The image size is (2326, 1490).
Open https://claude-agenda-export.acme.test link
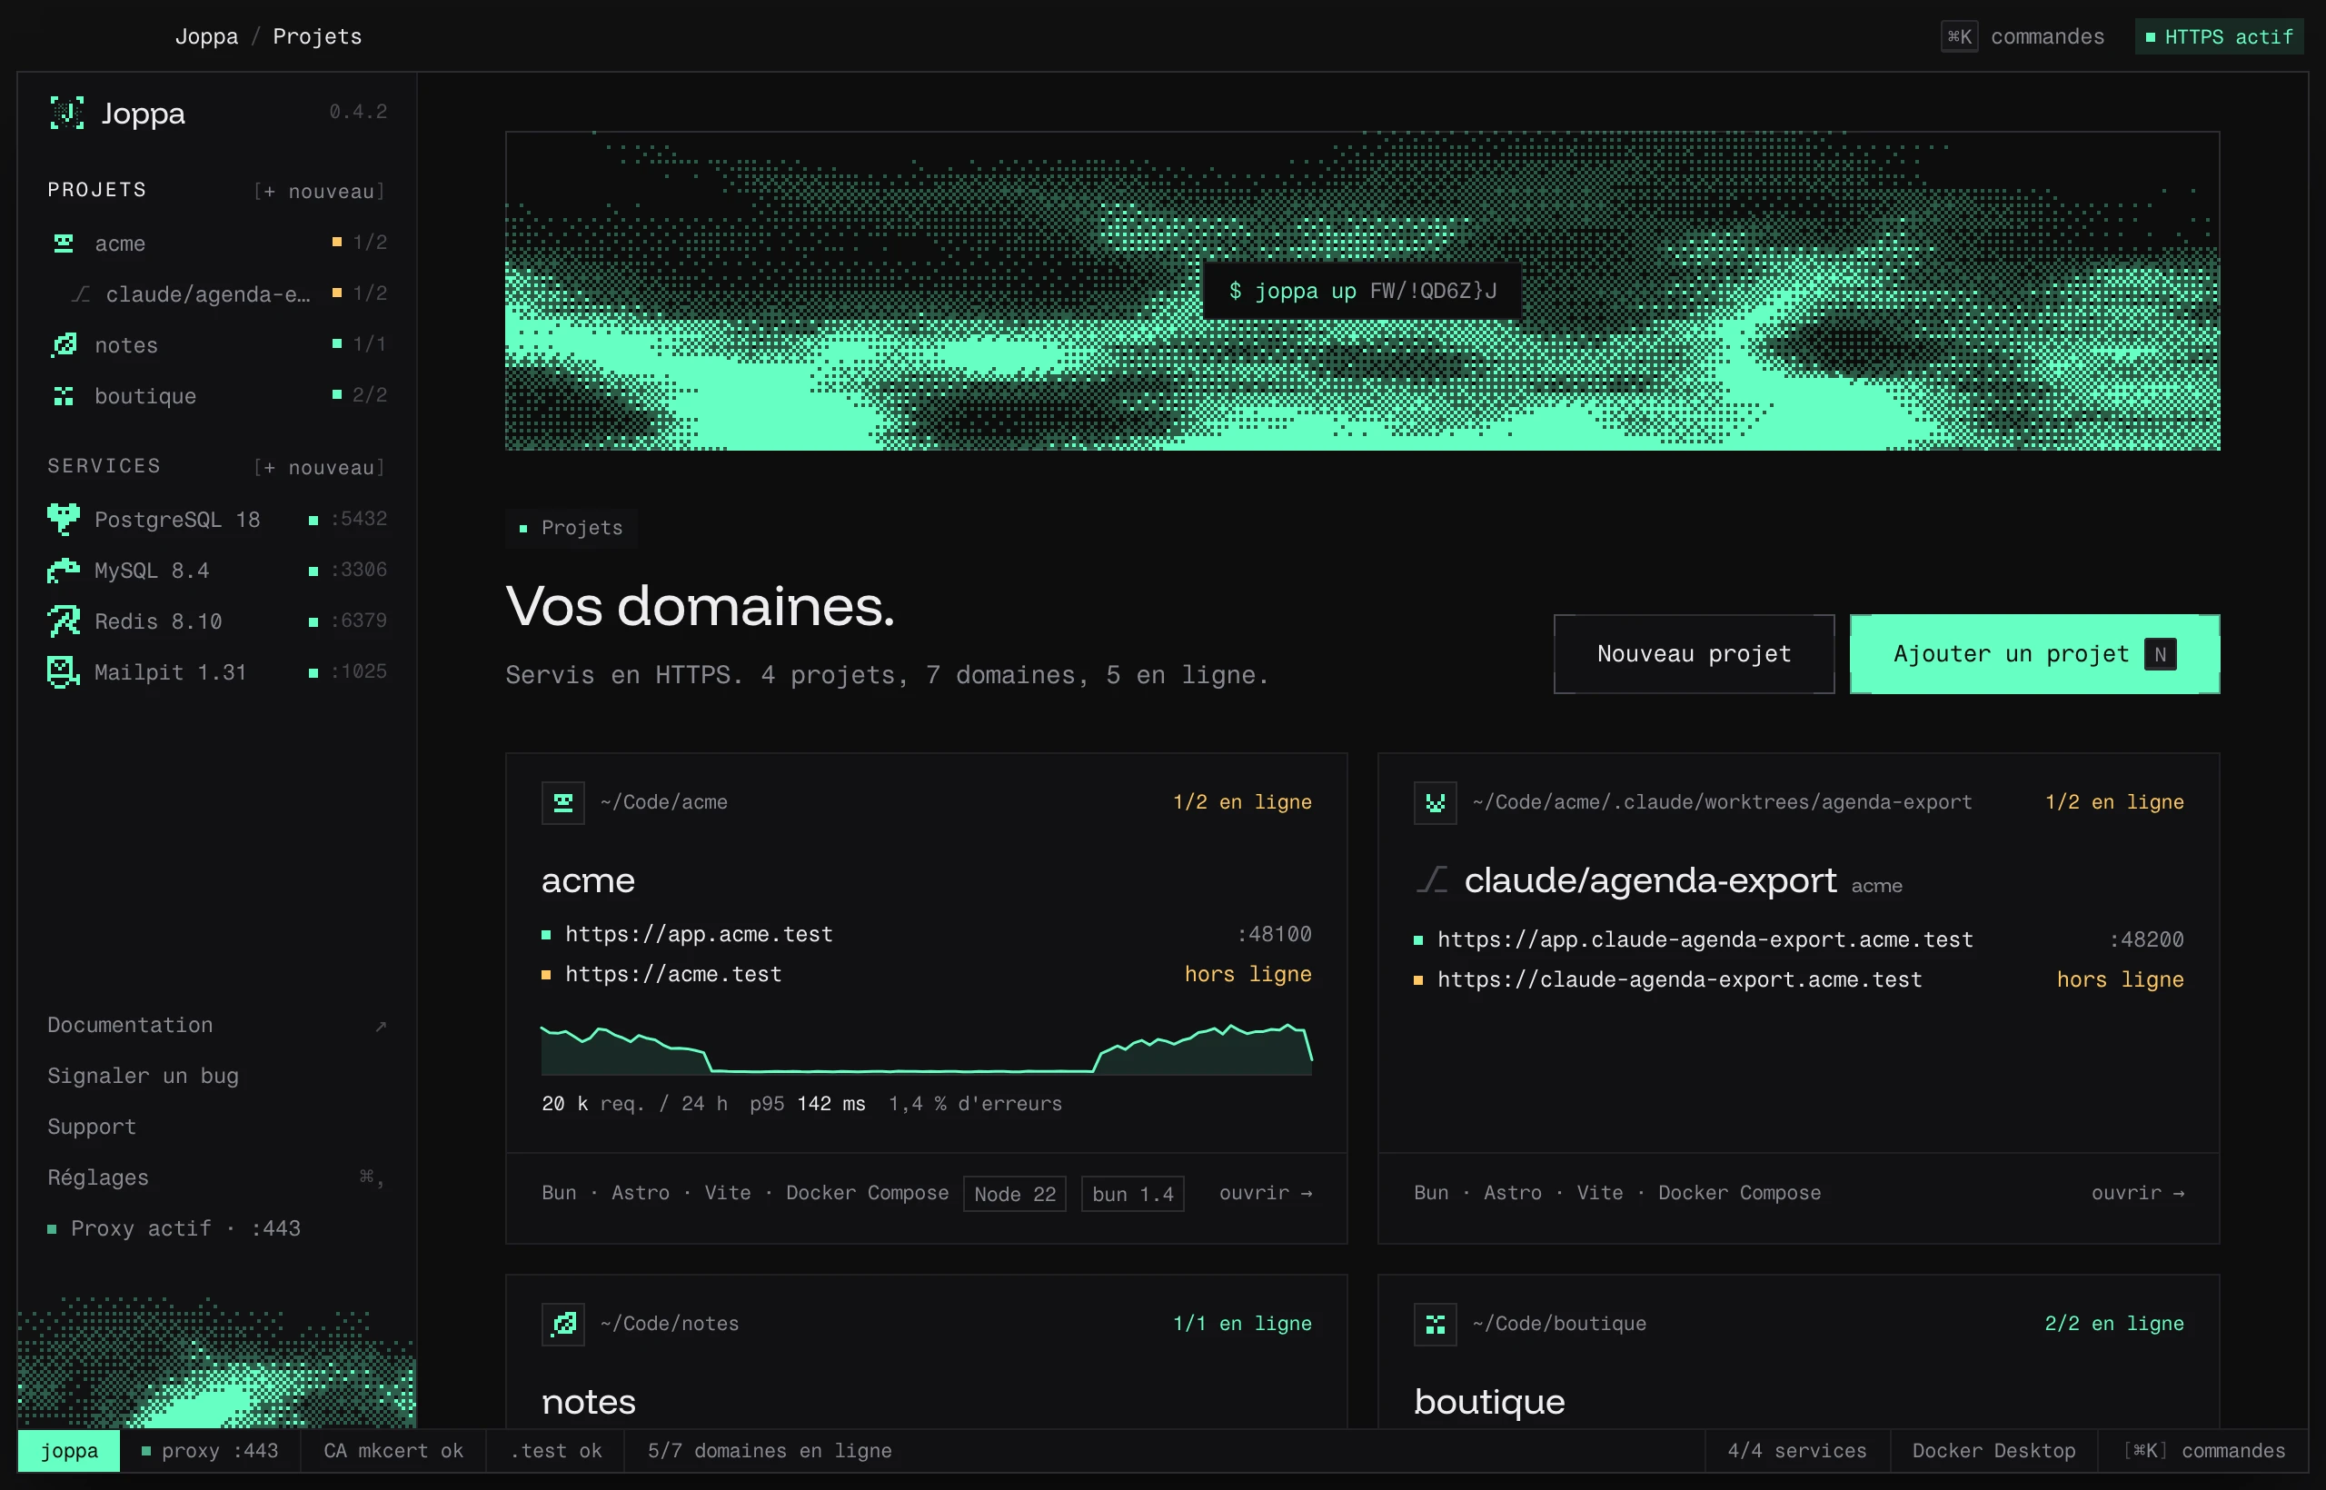coord(1680,979)
